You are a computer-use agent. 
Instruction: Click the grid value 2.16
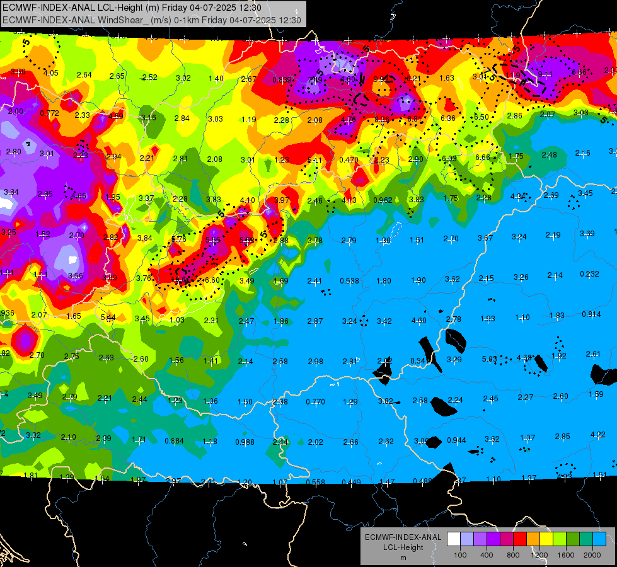pyautogui.click(x=582, y=152)
